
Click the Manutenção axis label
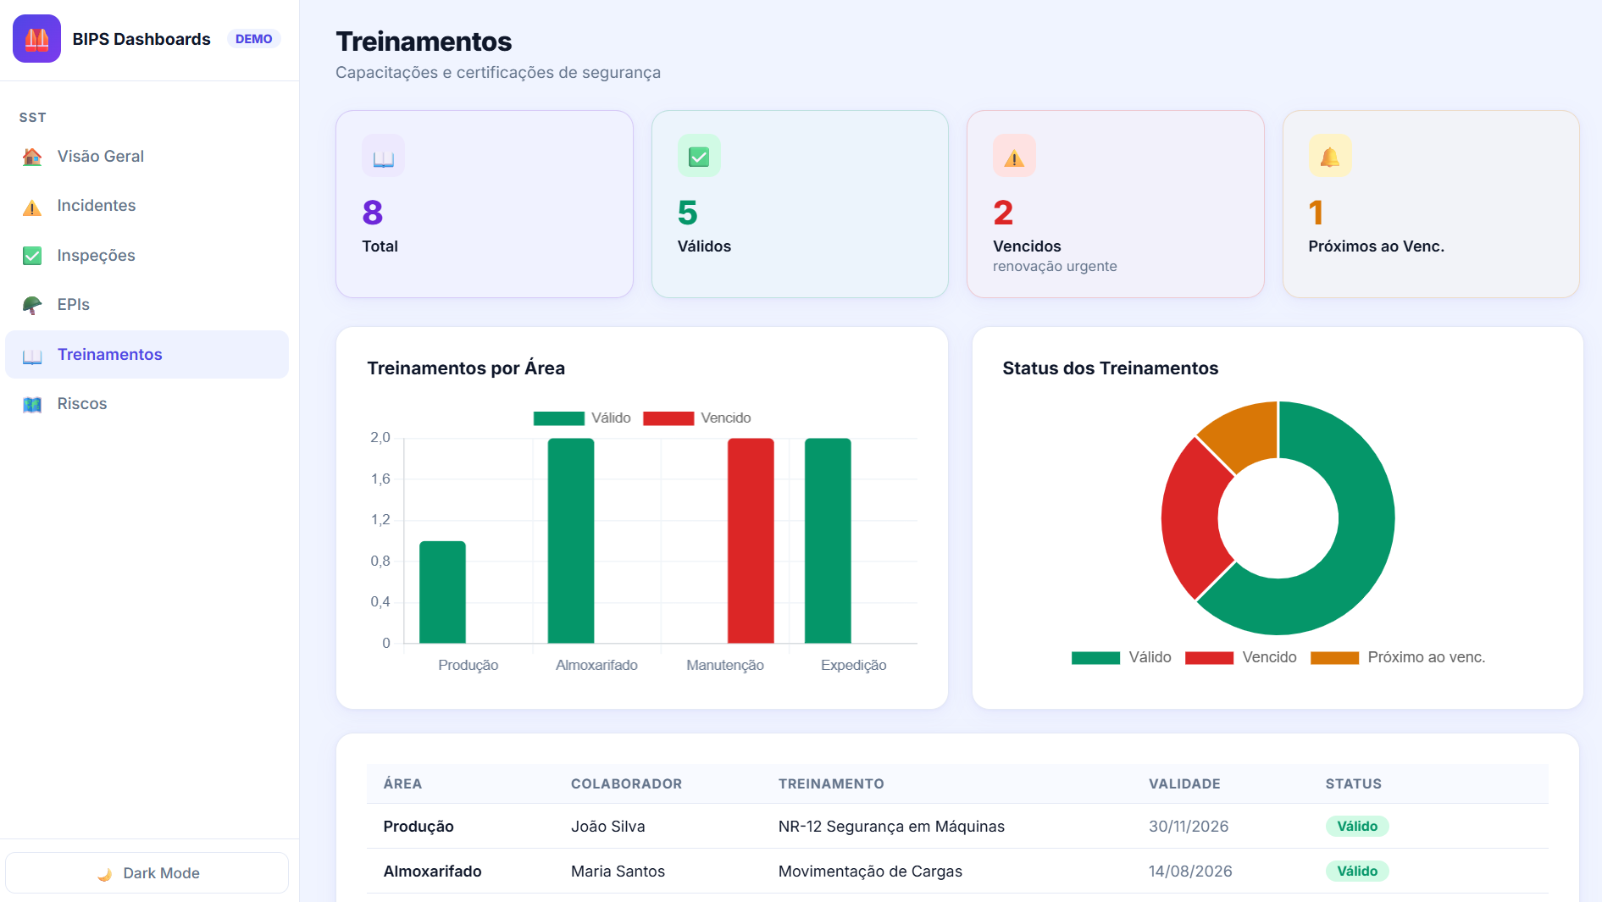725,666
